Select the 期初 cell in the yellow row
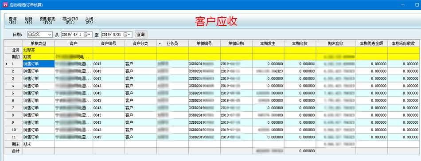Screen dimensions: 421x161 click(39, 57)
